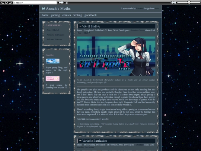Image resolution: width=201 pixels, height=151 pixels.
Task: Click the track title display showing Miller
Action: pos(35,3)
